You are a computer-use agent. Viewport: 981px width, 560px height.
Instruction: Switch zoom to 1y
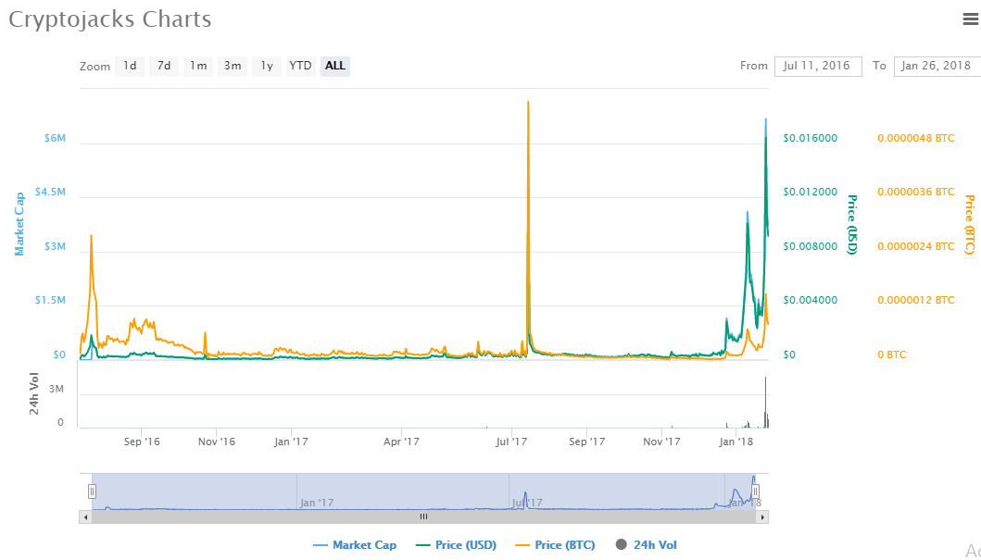pyautogui.click(x=267, y=66)
